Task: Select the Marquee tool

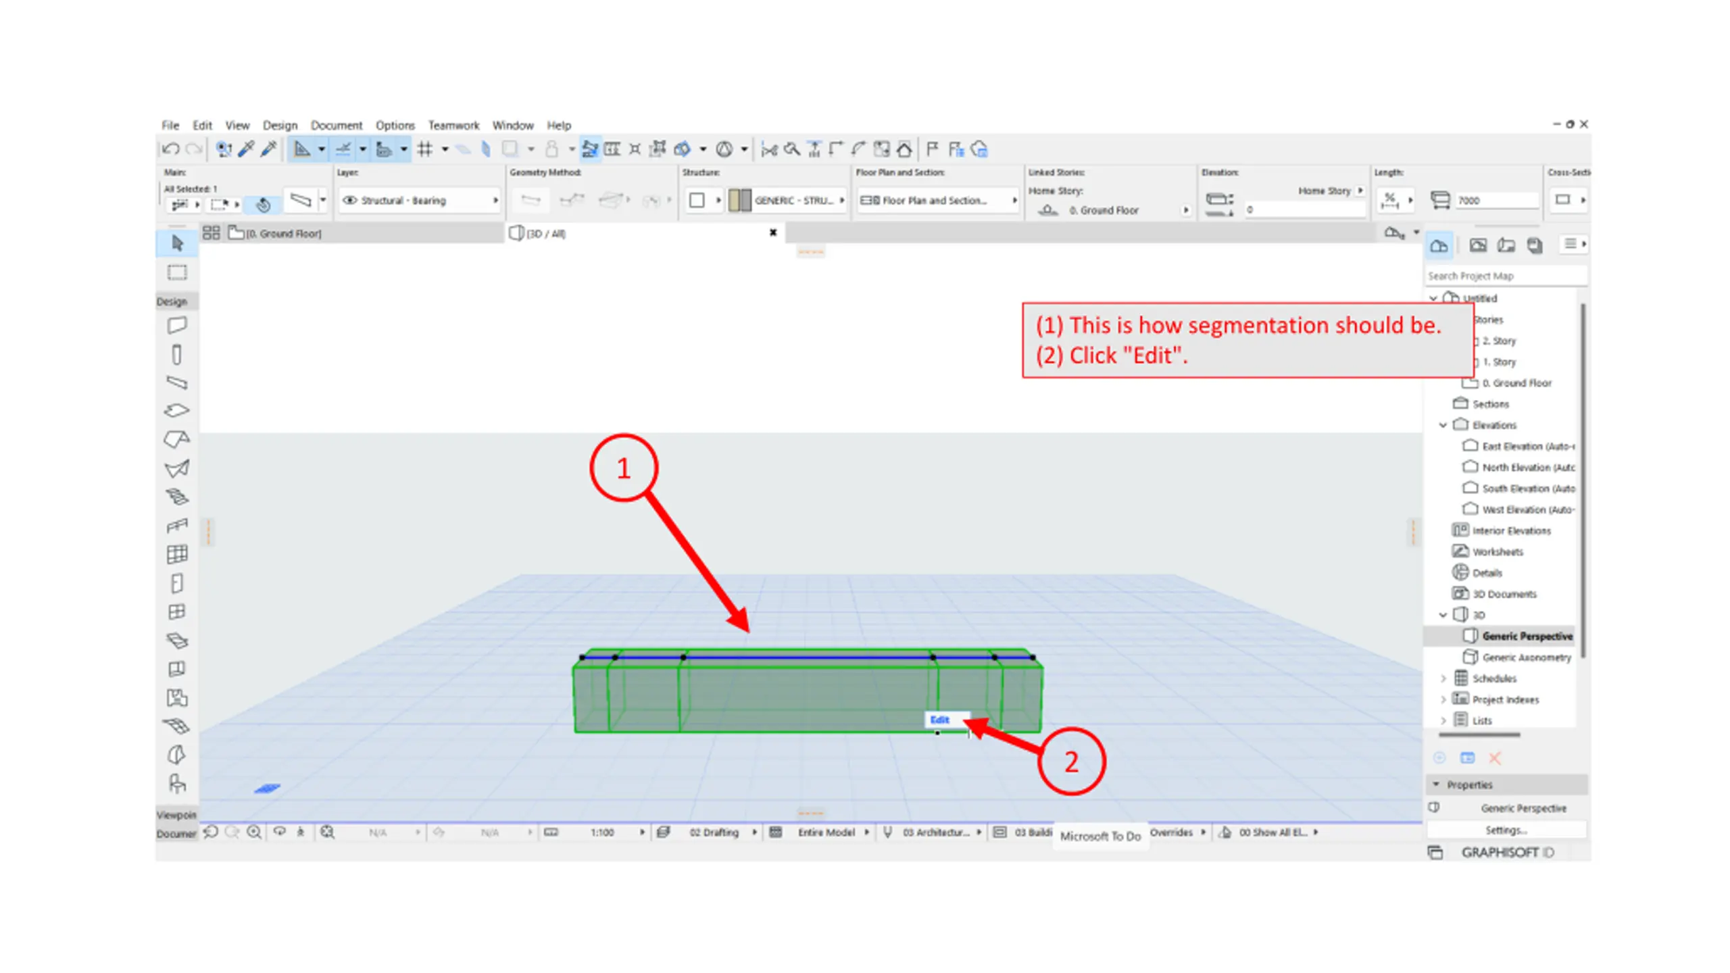Action: pyautogui.click(x=177, y=272)
